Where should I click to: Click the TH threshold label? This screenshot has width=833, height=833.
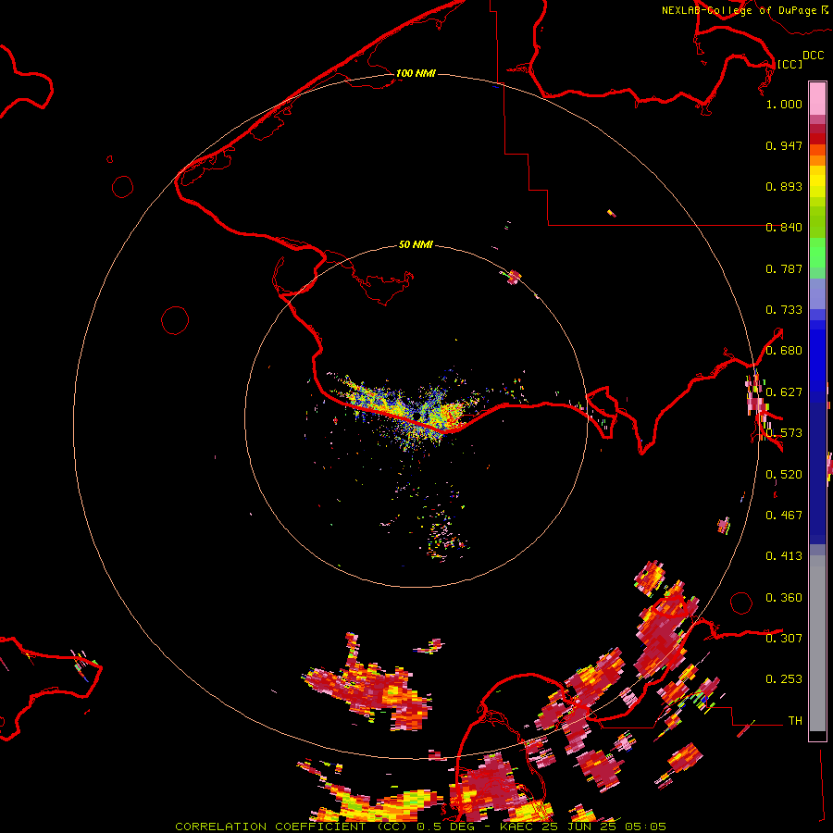pos(795,721)
